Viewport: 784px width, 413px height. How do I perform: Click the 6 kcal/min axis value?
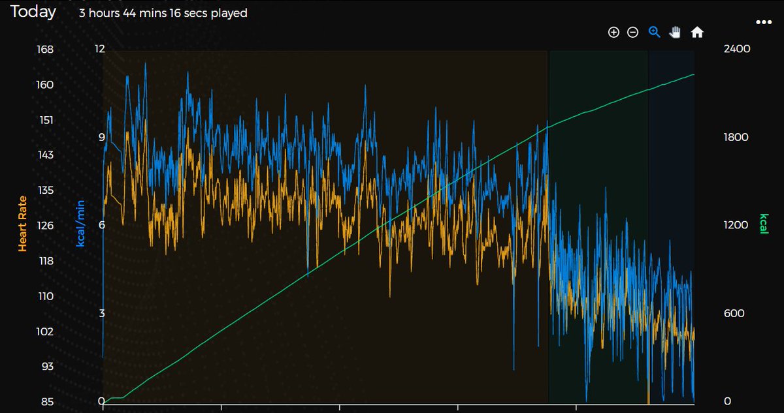click(x=101, y=225)
